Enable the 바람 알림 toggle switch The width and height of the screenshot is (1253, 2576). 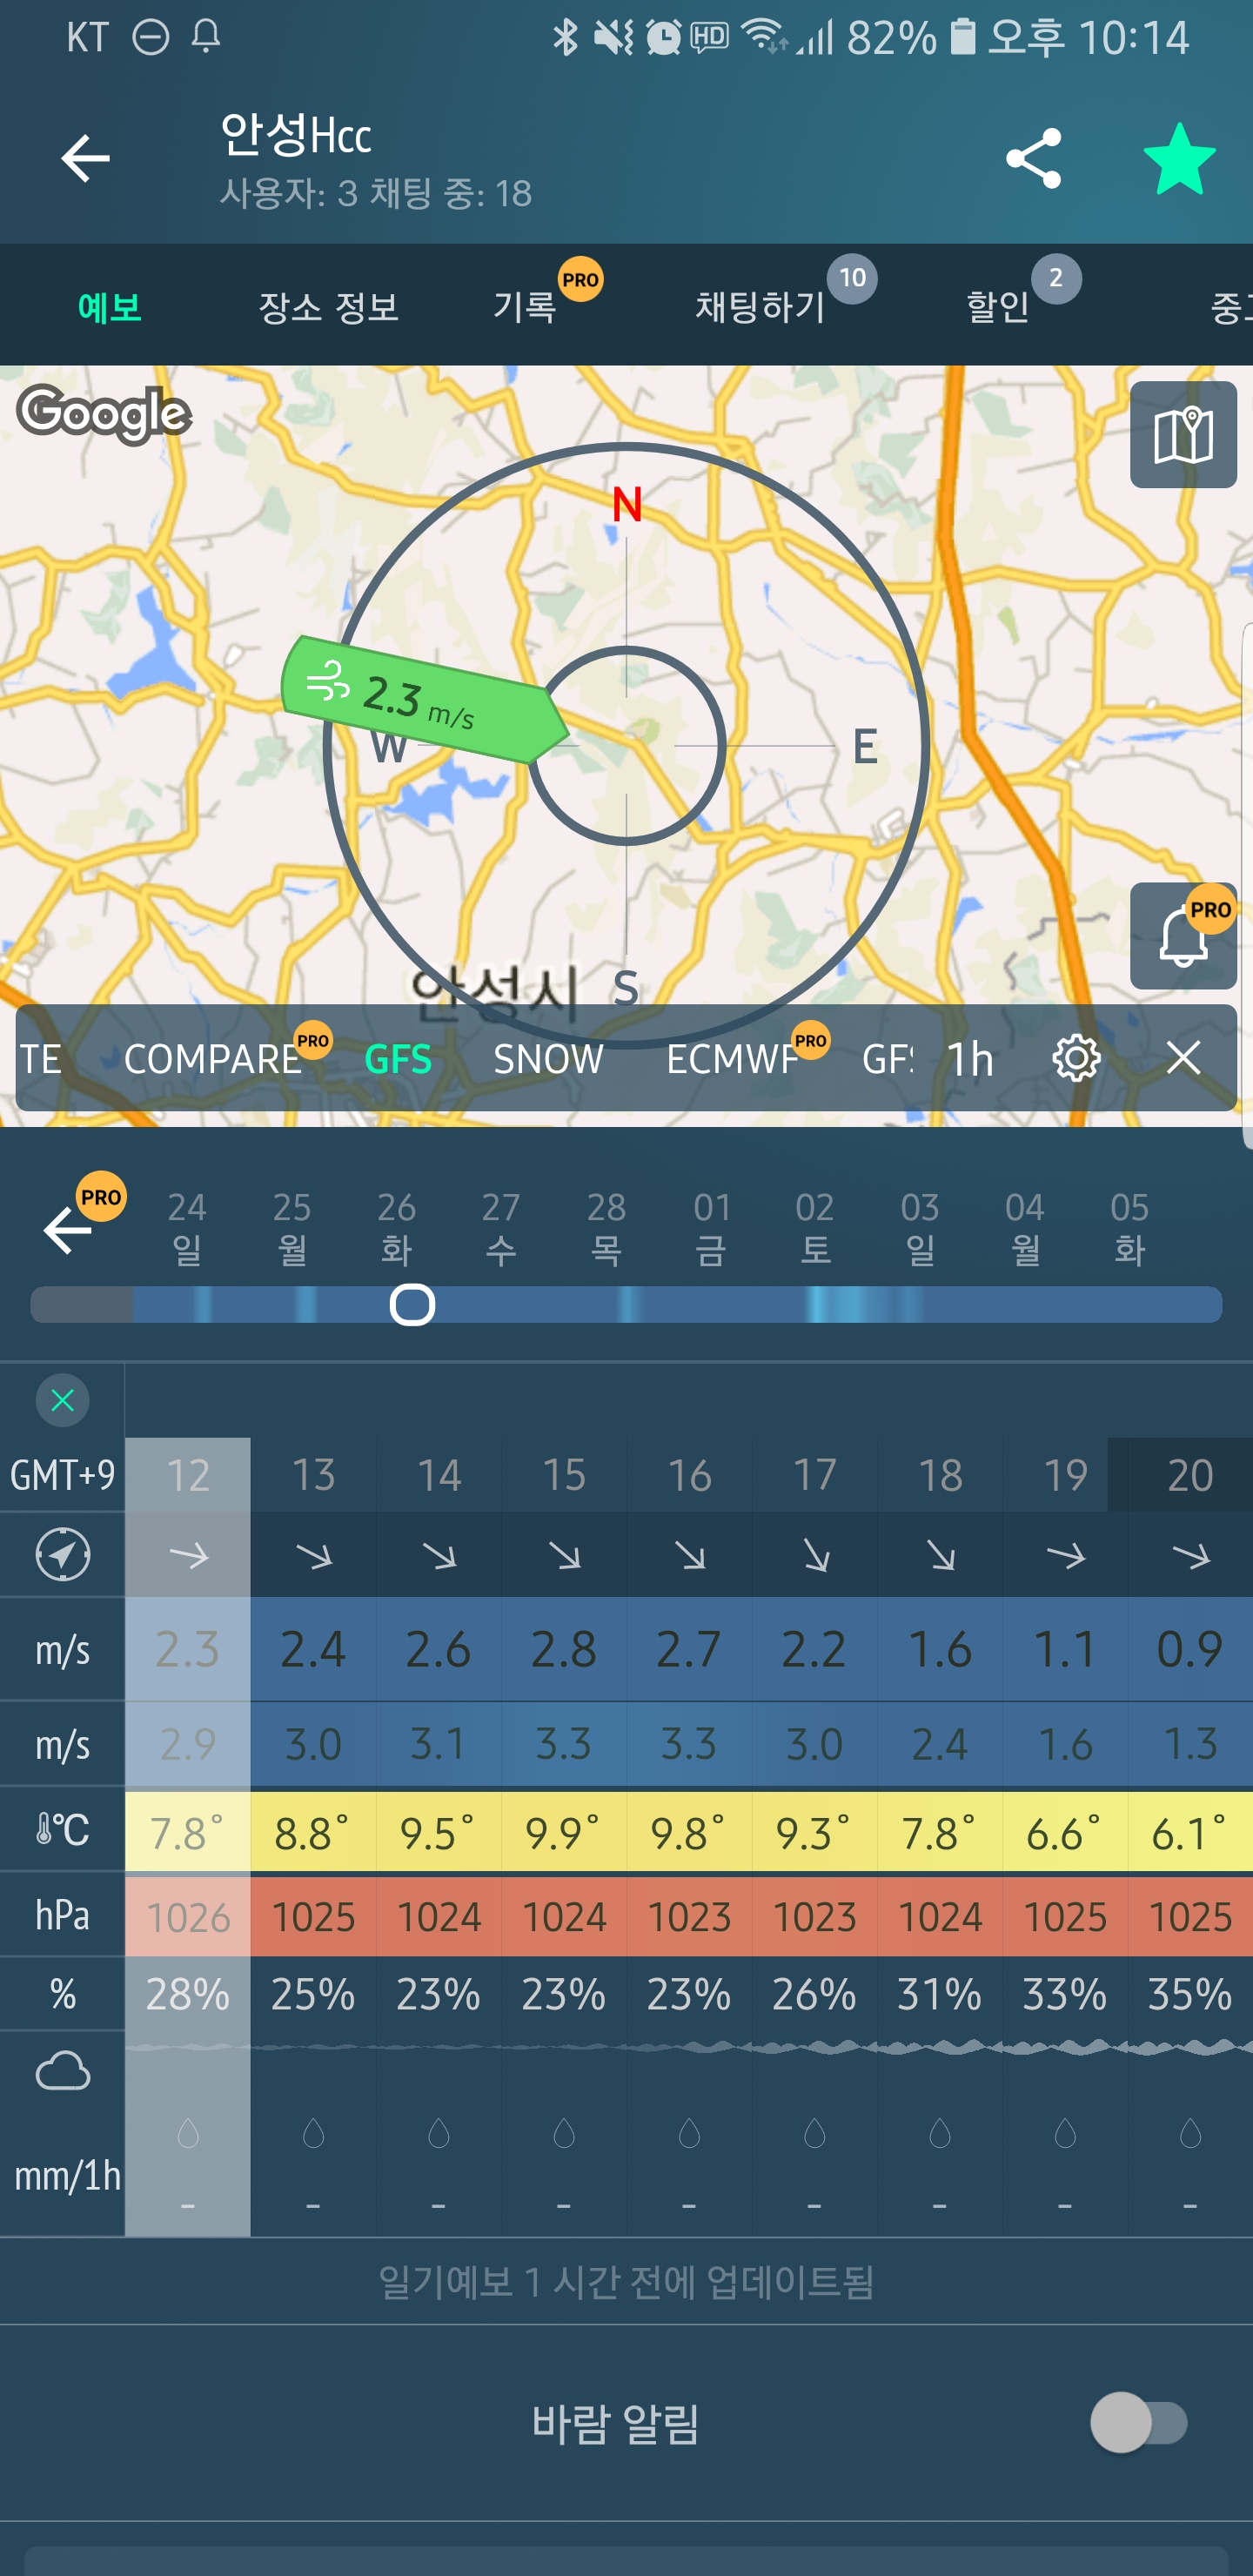coord(1139,2422)
